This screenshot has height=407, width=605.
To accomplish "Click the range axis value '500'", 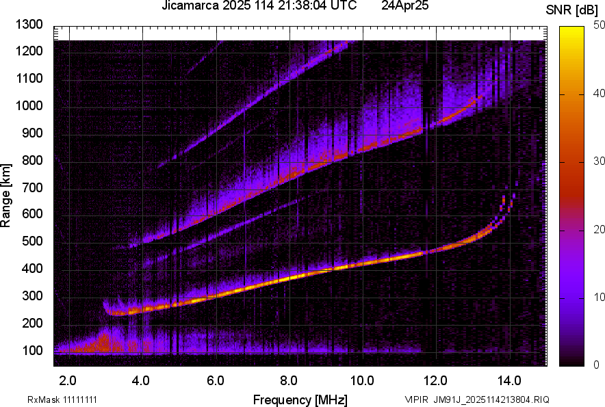I will [32, 241].
